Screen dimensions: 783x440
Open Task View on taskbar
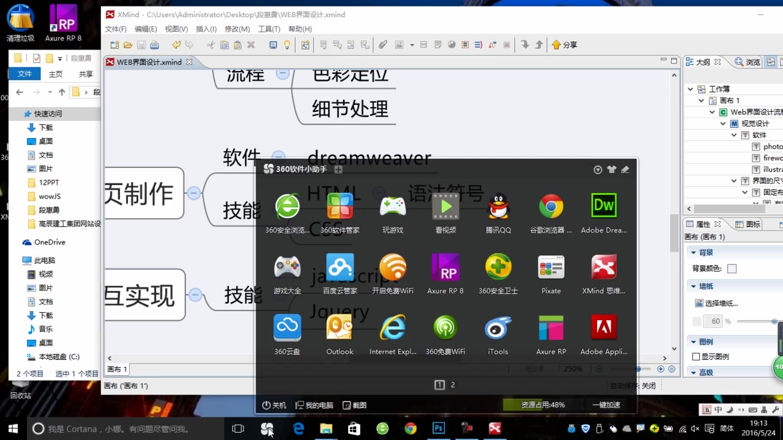[238, 429]
